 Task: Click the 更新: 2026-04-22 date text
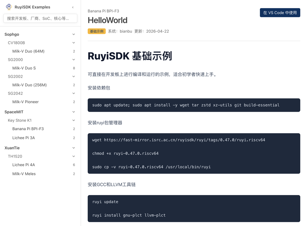click(x=151, y=31)
